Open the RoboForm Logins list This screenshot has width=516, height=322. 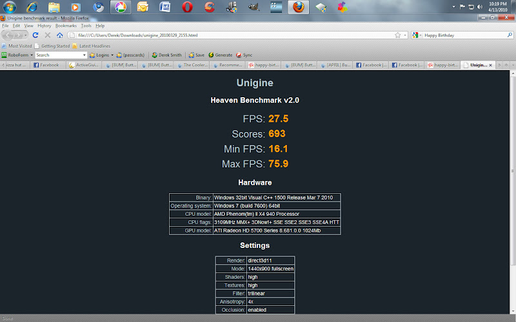click(x=101, y=55)
